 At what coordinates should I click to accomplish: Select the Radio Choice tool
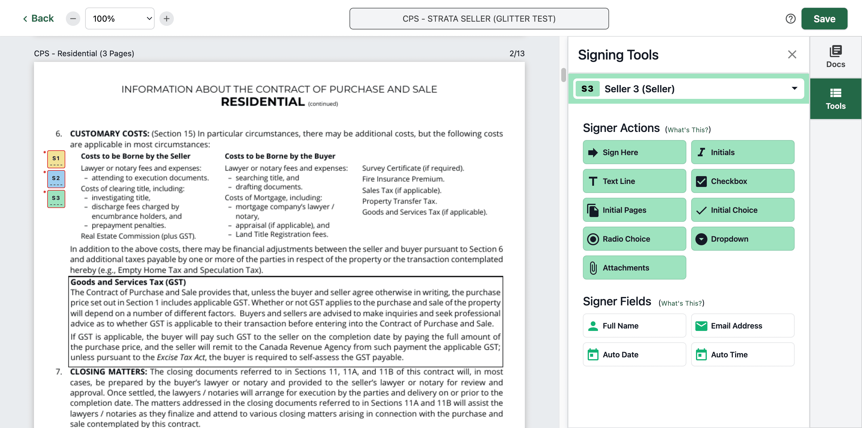coord(634,239)
